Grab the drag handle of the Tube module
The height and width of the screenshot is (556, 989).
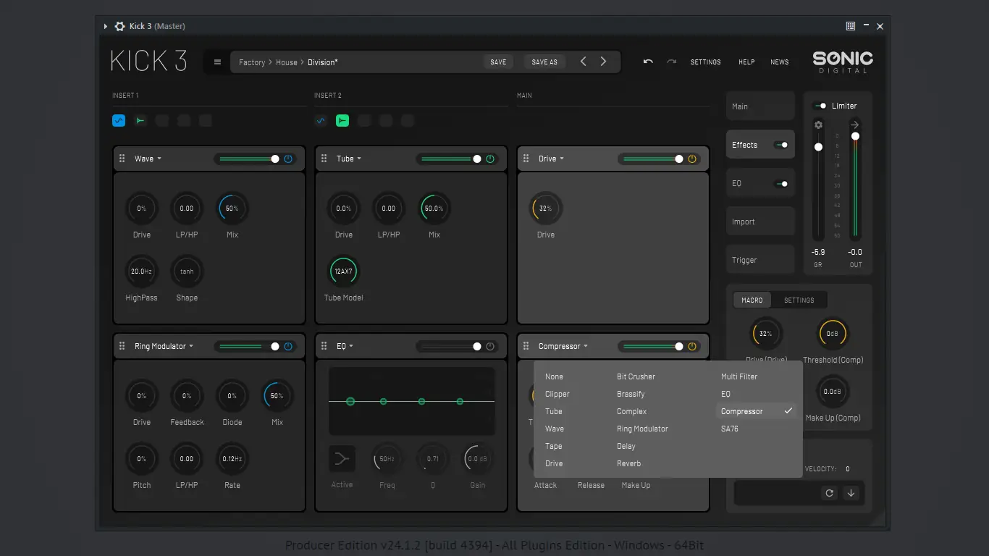(324, 159)
